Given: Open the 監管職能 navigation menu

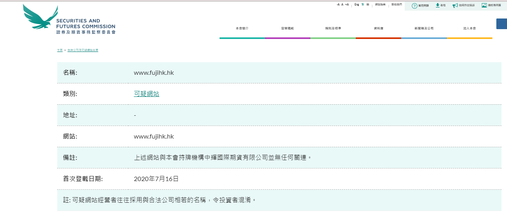Looking at the screenshot, I should (287, 29).
